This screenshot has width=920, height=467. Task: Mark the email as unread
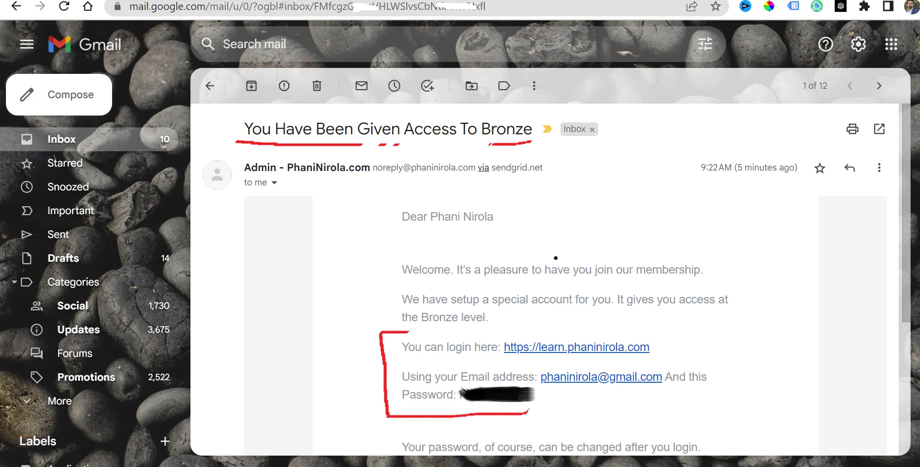[362, 86]
